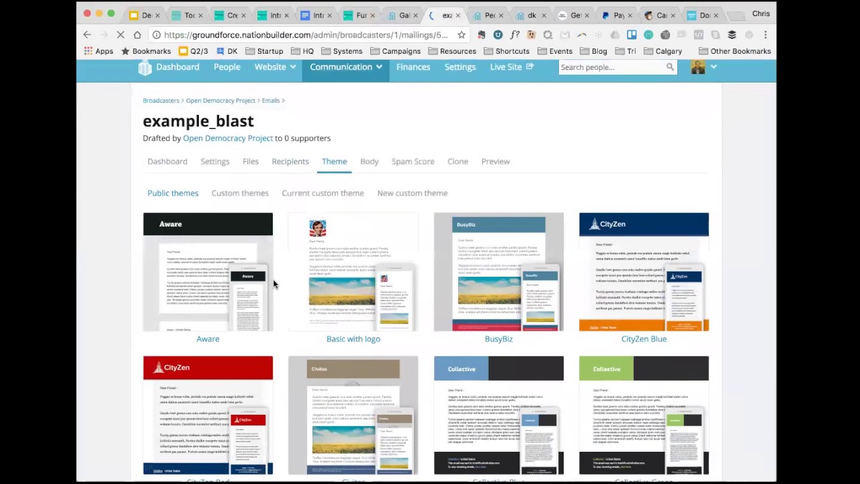The width and height of the screenshot is (860, 484).
Task: Open the email's Settings tab below title
Action: click(x=215, y=161)
